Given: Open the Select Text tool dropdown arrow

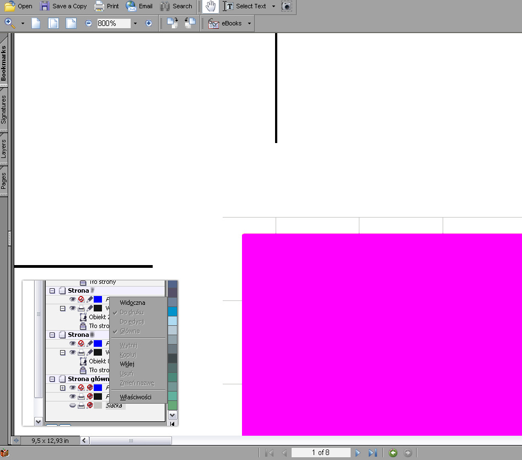Looking at the screenshot, I should coord(273,7).
